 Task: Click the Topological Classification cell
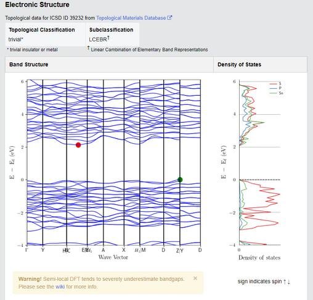point(45,35)
